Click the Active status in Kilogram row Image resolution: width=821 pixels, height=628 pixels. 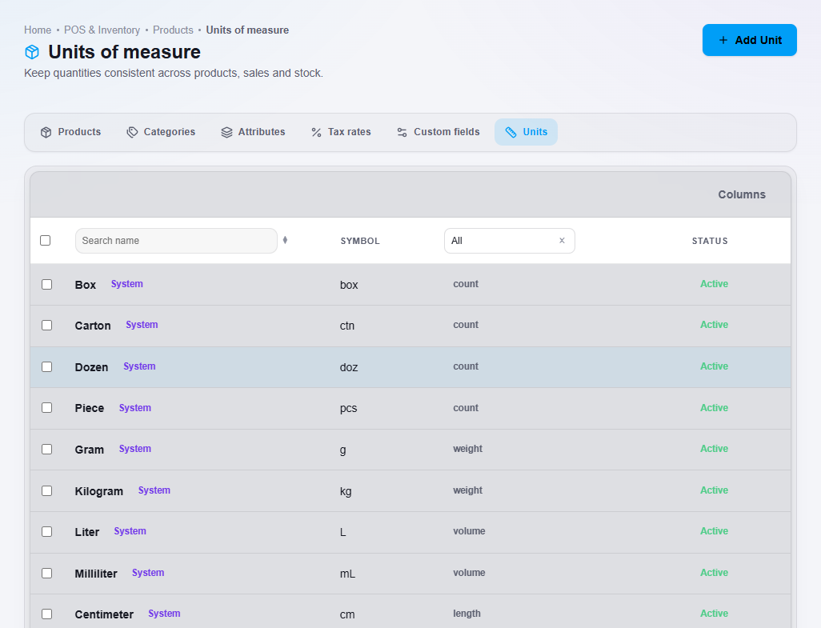715,490
